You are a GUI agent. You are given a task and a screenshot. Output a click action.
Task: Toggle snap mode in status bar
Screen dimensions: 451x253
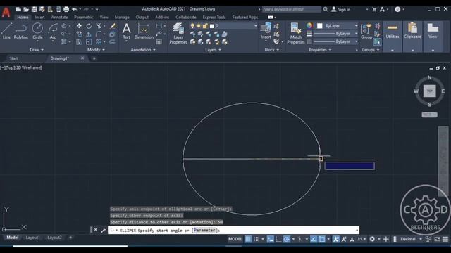[256, 239]
